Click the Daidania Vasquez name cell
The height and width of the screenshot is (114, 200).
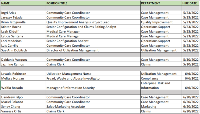click(x=23, y=60)
